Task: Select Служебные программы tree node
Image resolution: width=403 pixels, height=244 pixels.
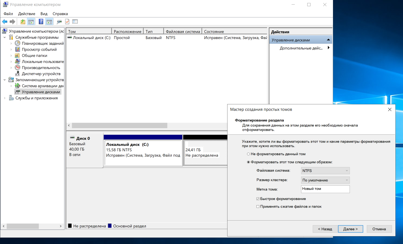Action: [37, 37]
